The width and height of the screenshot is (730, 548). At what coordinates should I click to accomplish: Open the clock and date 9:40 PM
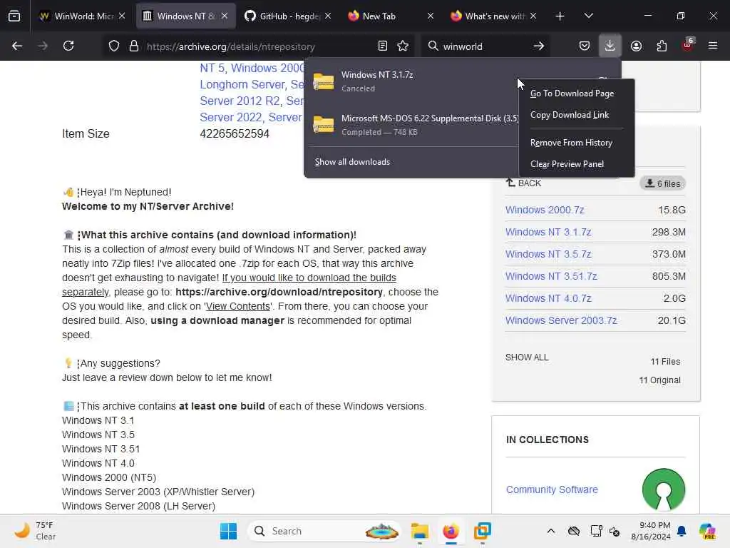pos(650,531)
